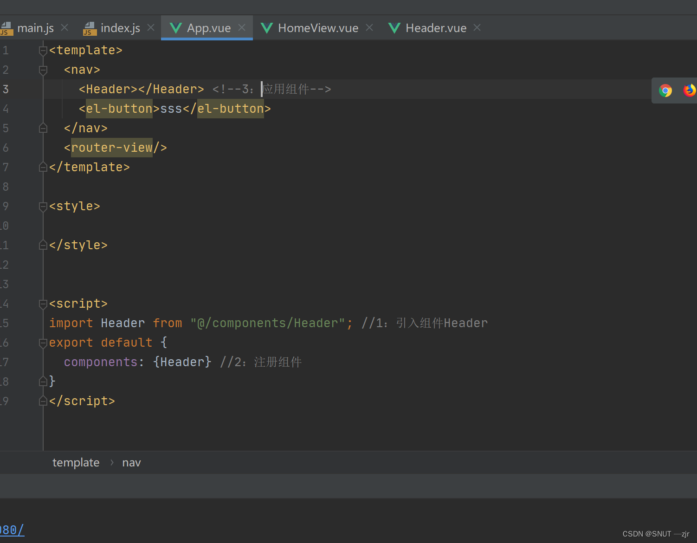
Task: Click the opening <script> tag
Action: [x=78, y=304]
